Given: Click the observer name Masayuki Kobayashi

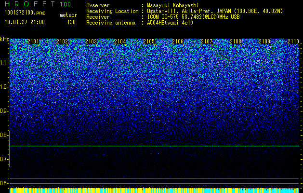Looking at the screenshot, I should [x=173, y=5].
